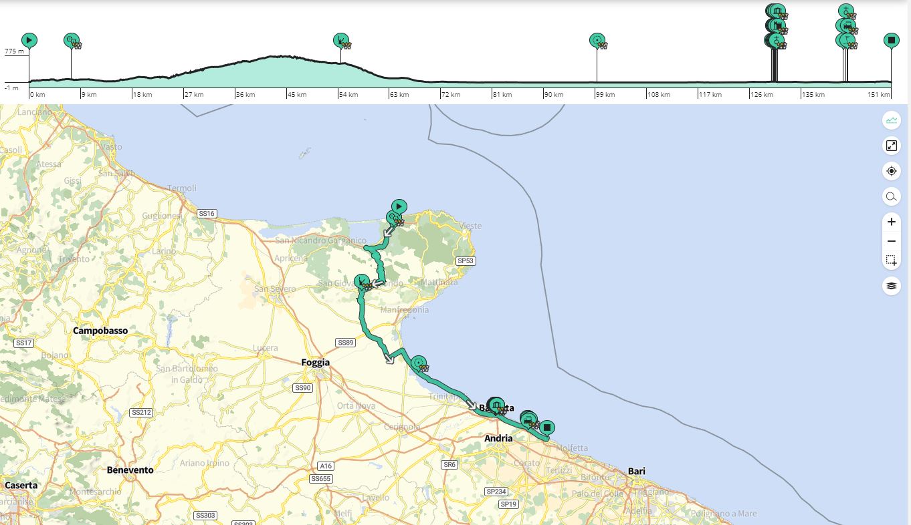The image size is (911, 525).
Task: Click the 775 m elevation label
Action: 14,51
